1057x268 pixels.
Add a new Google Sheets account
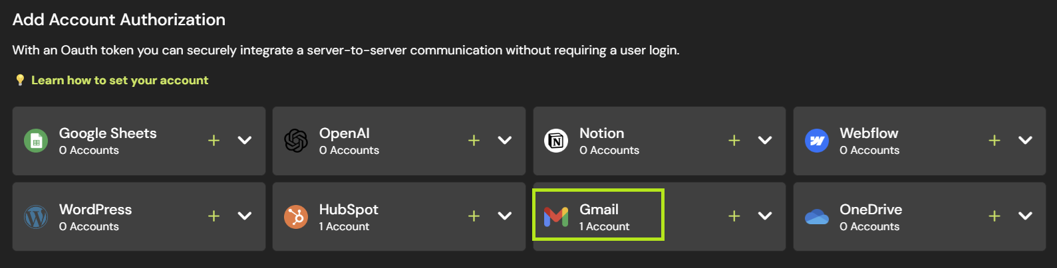pos(214,141)
